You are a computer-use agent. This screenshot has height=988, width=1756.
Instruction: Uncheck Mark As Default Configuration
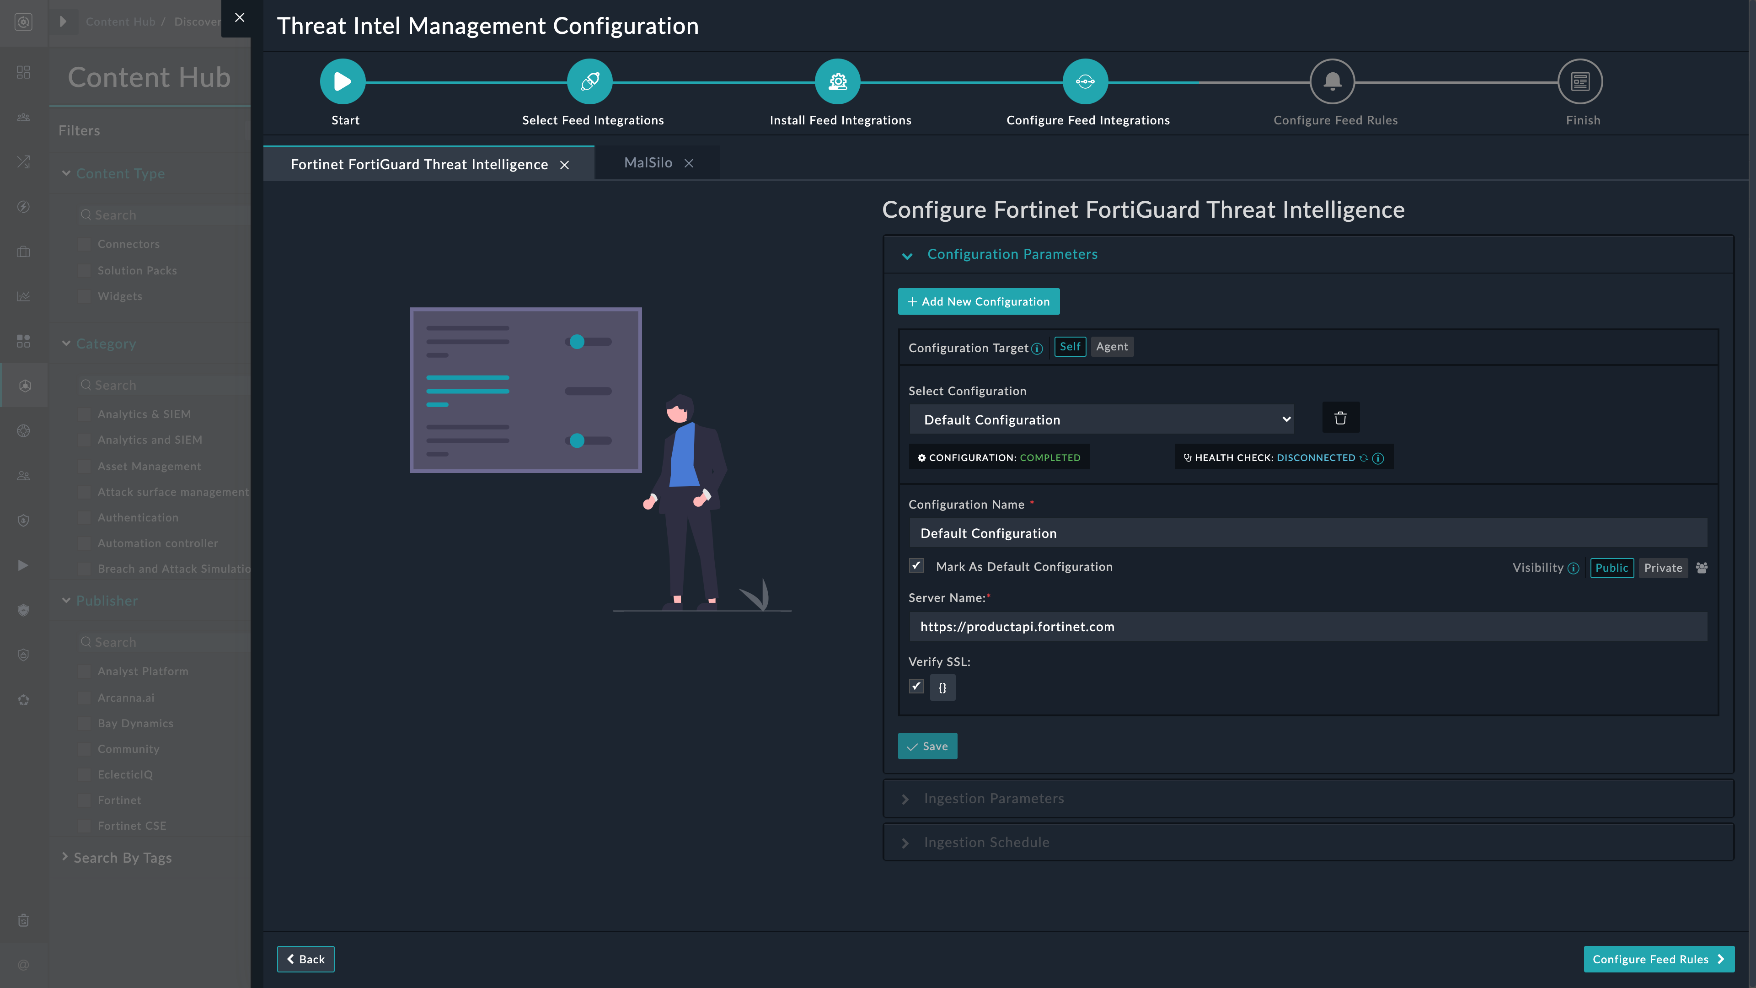(x=916, y=566)
